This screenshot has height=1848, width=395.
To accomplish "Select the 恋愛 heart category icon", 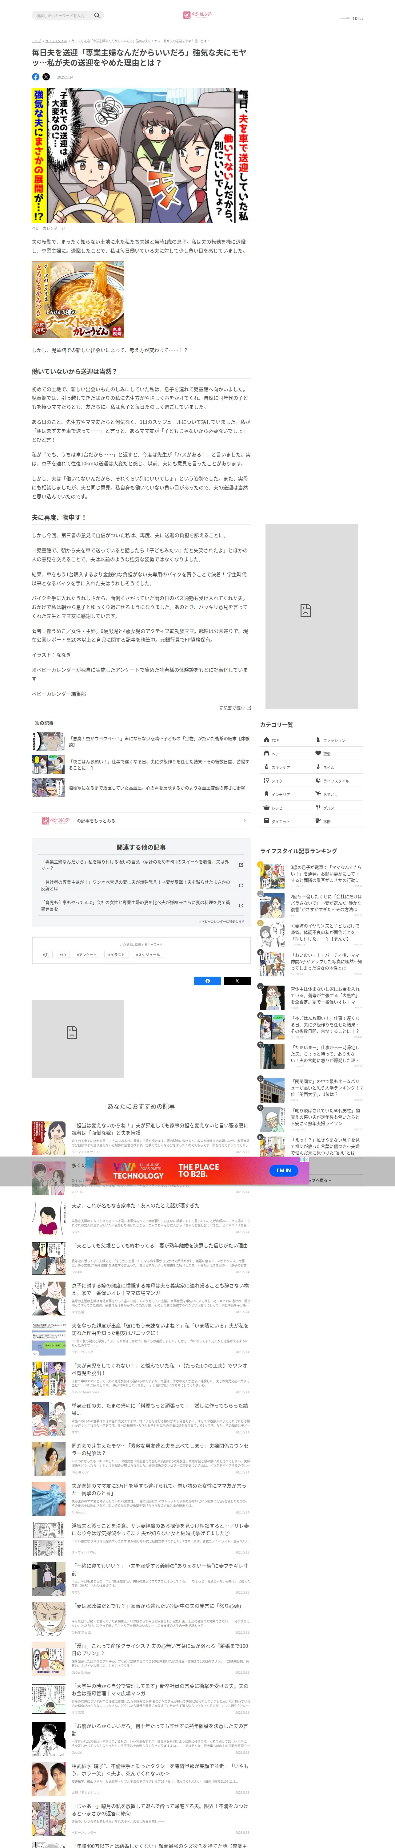I will [x=318, y=753].
